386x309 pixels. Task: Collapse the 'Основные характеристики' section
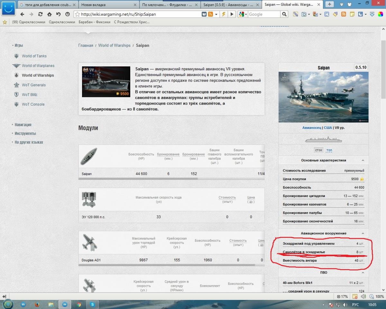coord(363,160)
